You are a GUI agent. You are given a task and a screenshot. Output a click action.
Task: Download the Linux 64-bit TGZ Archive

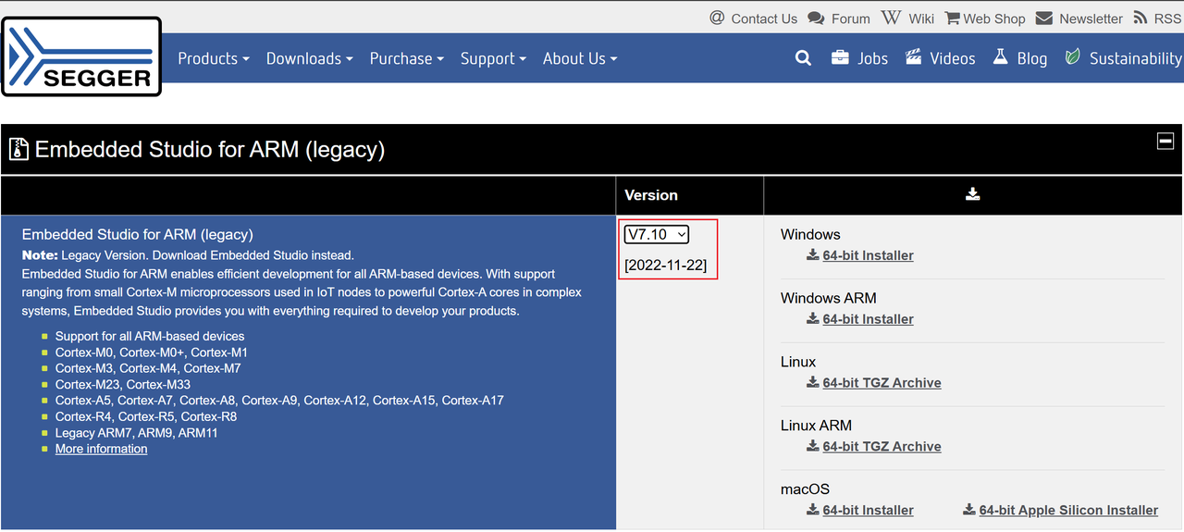[x=882, y=383]
